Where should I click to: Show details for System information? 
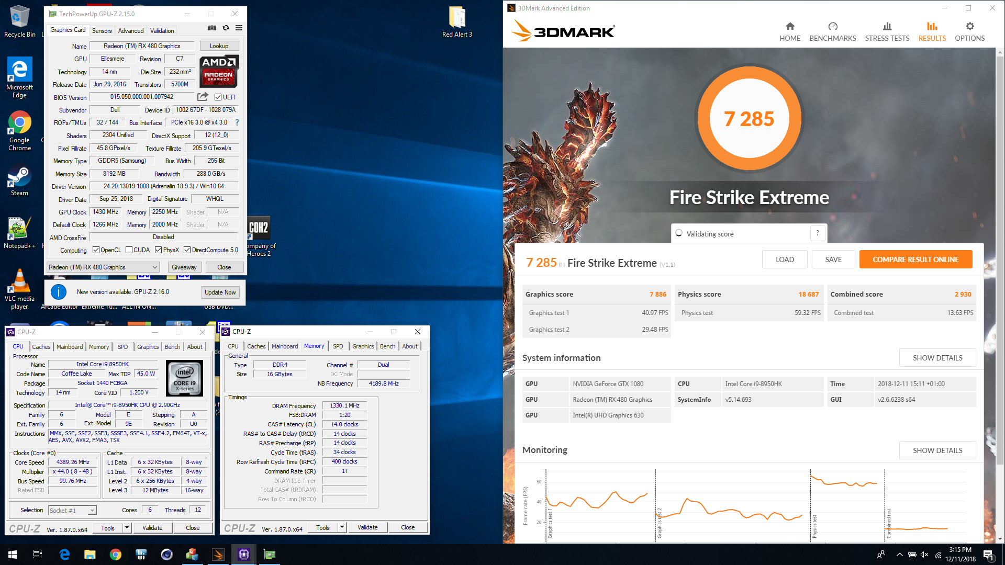coord(937,358)
